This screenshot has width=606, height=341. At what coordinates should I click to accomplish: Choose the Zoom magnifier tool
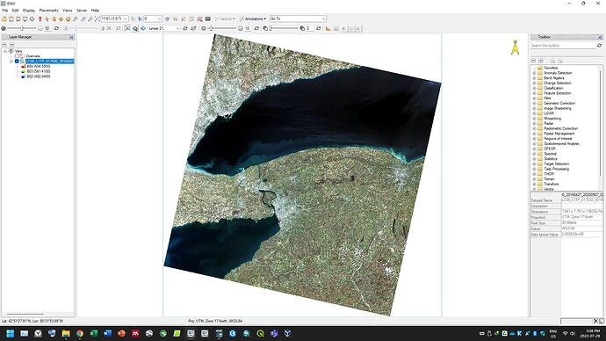tap(75, 18)
